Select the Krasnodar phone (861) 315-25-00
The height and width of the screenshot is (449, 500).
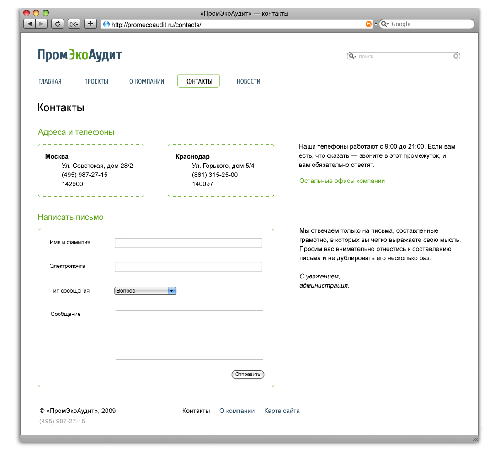click(x=215, y=175)
